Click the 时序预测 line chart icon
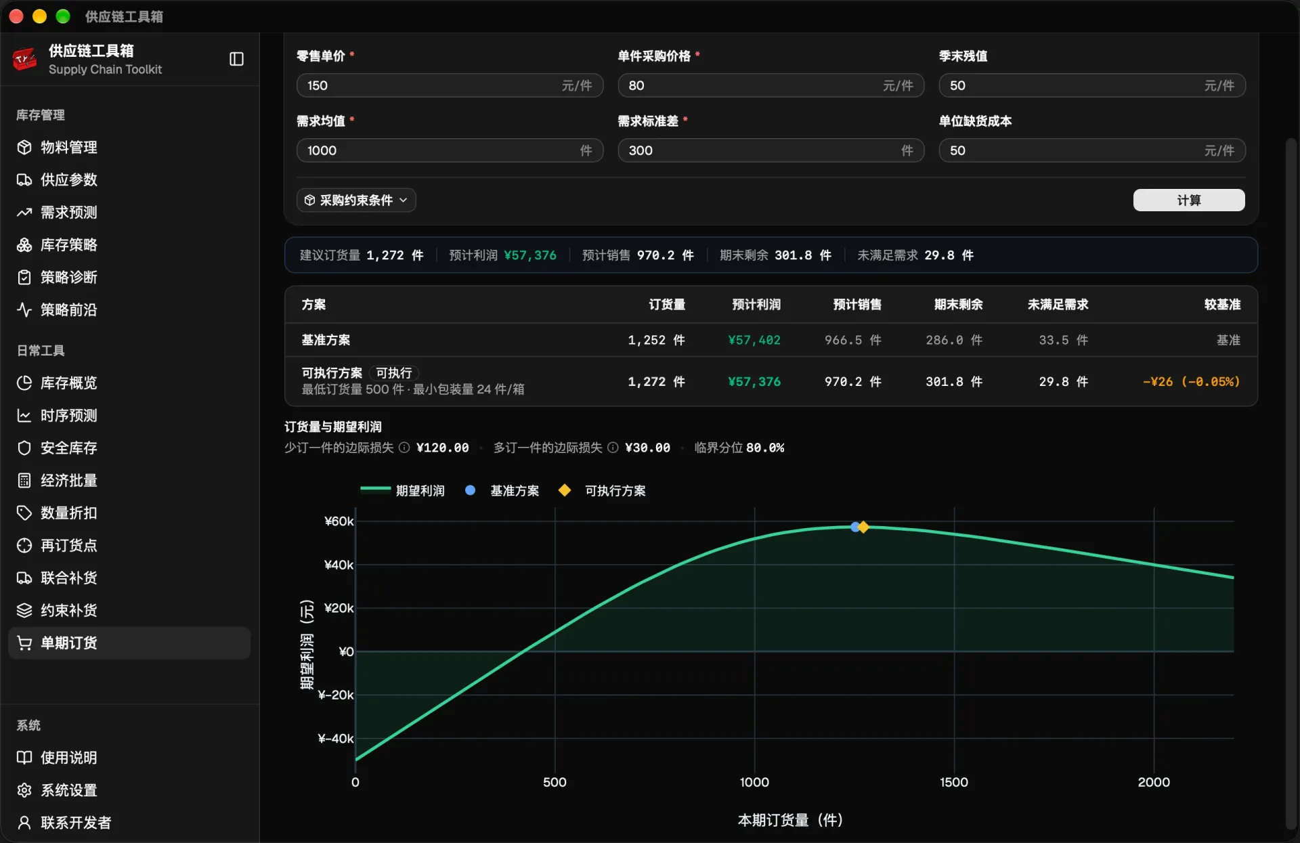 pos(24,415)
